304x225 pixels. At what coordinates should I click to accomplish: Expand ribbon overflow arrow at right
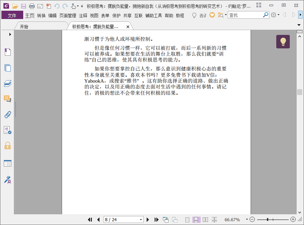pyautogui.click(x=300, y=15)
